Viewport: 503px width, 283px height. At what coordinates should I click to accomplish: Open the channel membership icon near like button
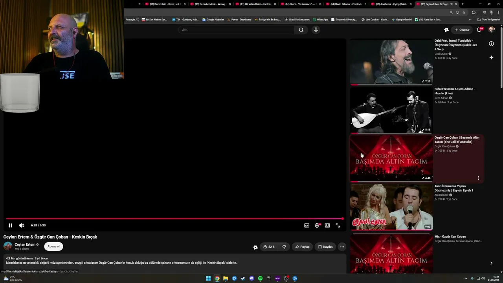point(255,247)
